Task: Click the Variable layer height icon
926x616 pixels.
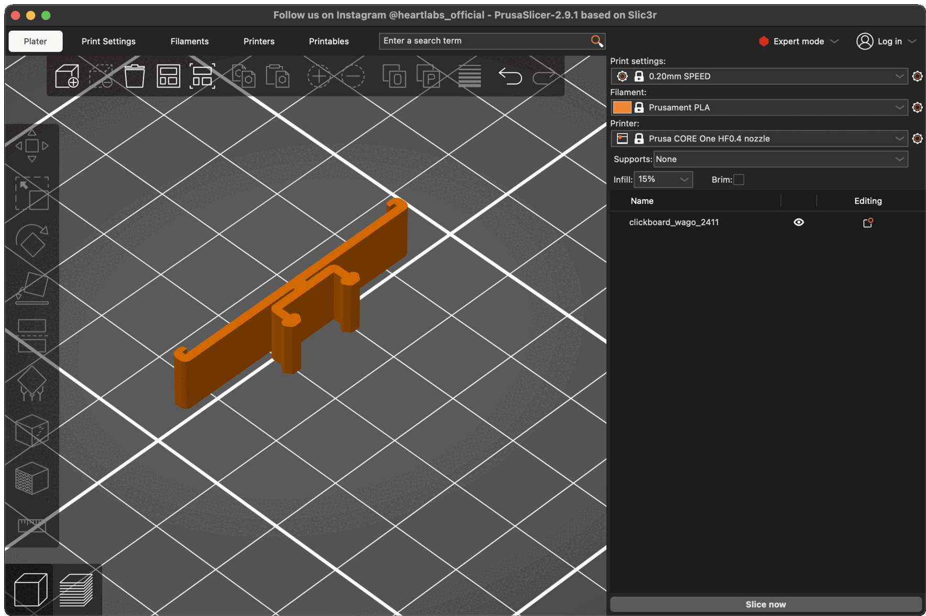Action: [x=470, y=76]
